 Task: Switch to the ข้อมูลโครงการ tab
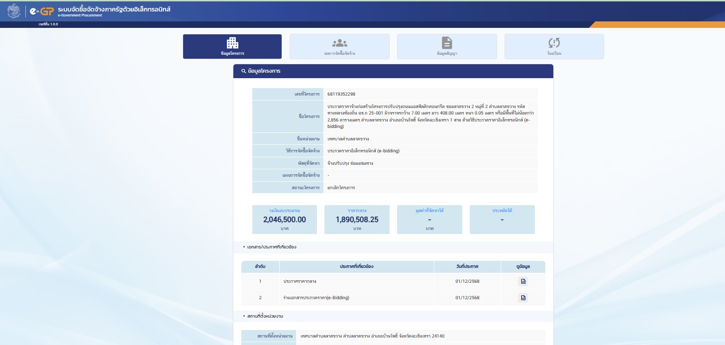point(232,46)
